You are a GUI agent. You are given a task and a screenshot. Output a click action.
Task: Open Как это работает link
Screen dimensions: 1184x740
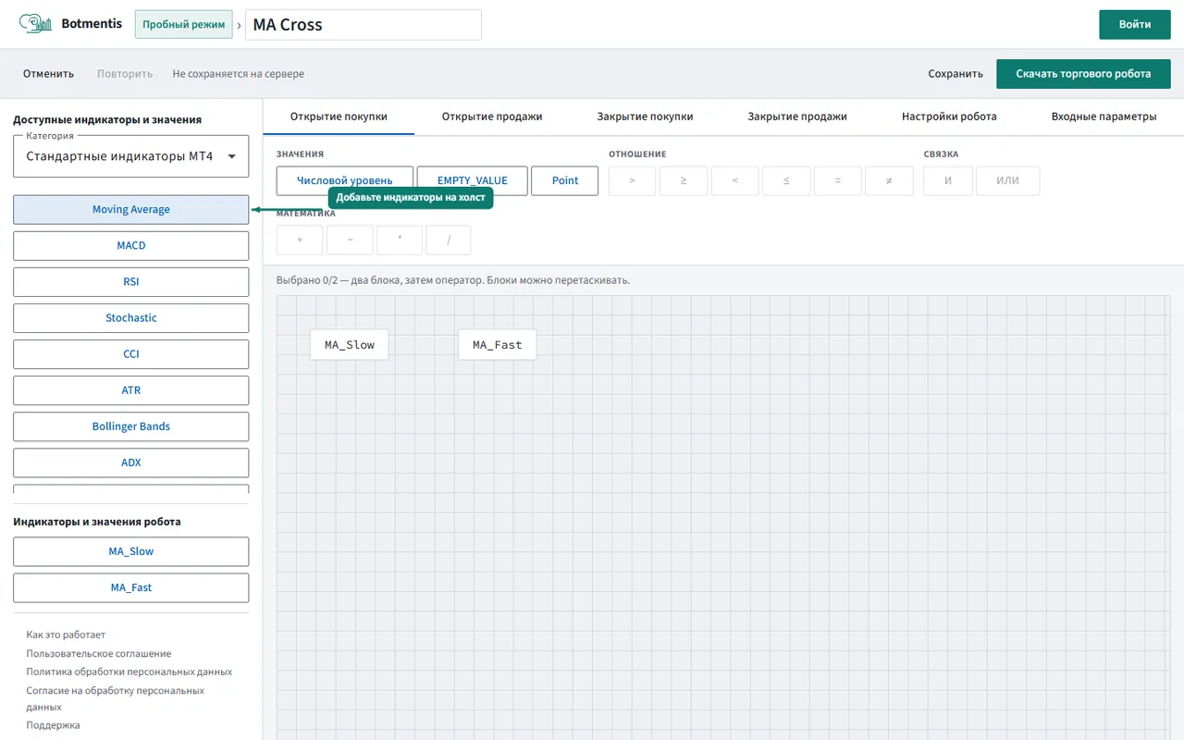(66, 635)
